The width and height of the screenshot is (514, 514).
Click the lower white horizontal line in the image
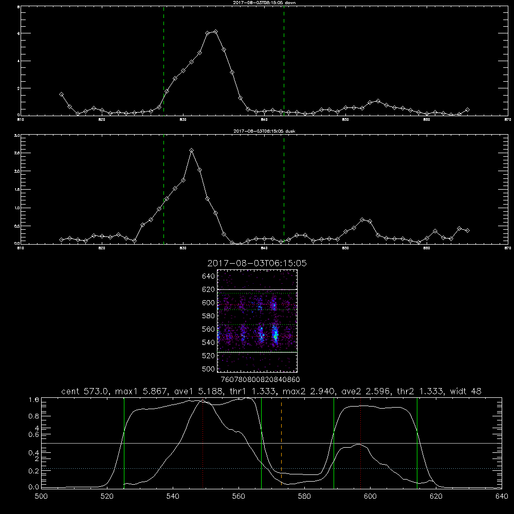pos(258,352)
